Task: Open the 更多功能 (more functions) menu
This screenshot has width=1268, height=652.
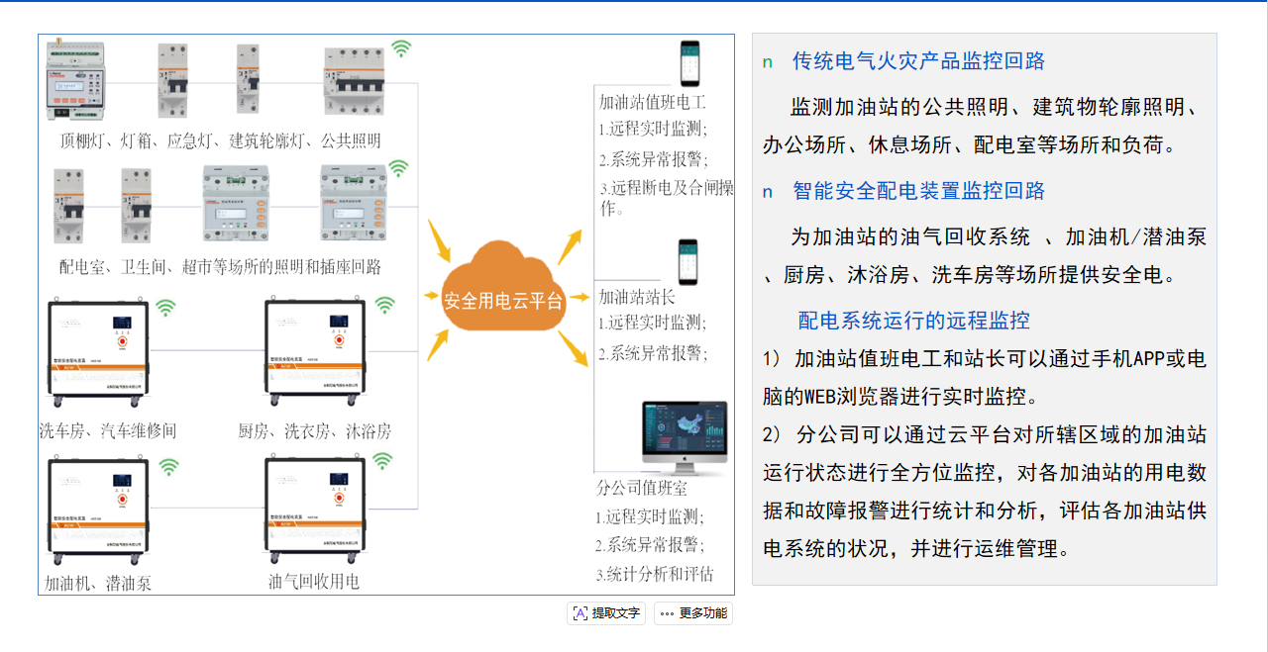Action: click(x=693, y=613)
